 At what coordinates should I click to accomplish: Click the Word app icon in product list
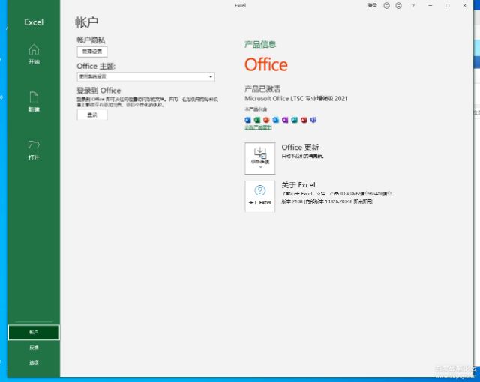point(248,120)
